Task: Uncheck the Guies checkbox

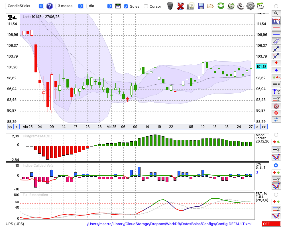Action: 126,6
